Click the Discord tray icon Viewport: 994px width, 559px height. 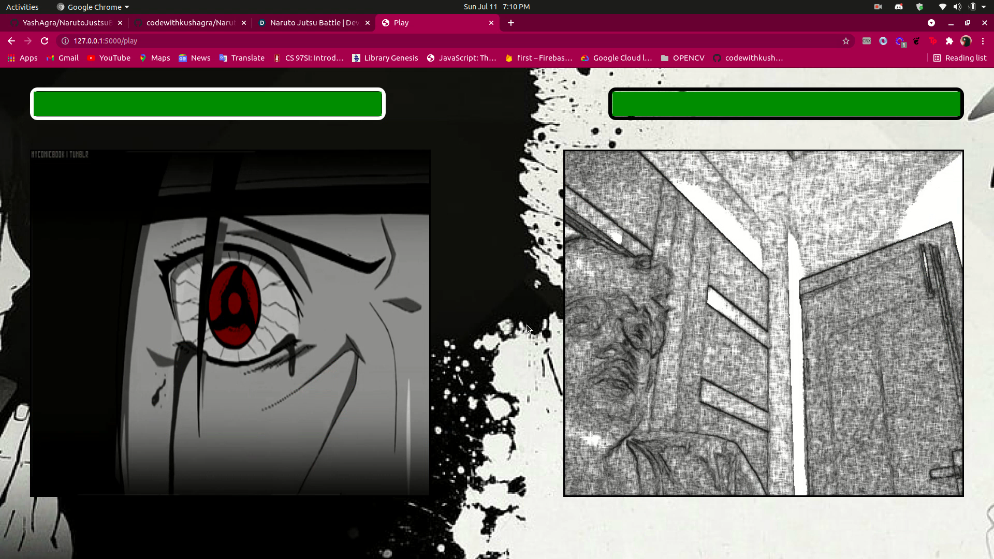tap(899, 7)
